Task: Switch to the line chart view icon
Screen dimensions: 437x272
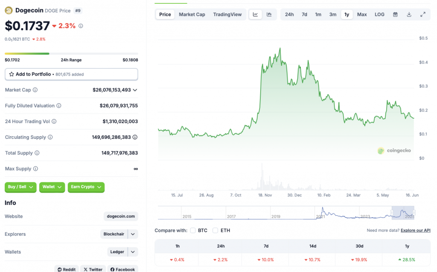Action: pyautogui.click(x=255, y=15)
